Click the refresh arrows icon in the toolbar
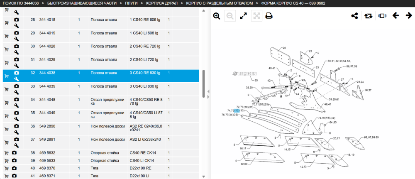The height and width of the screenshot is (179, 415). pos(368,16)
